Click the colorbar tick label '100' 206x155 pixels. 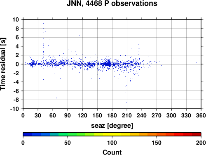(112, 143)
